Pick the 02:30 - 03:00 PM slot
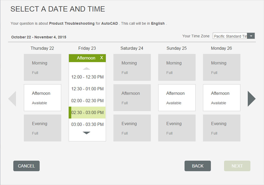264x185 pixels. 87,113
